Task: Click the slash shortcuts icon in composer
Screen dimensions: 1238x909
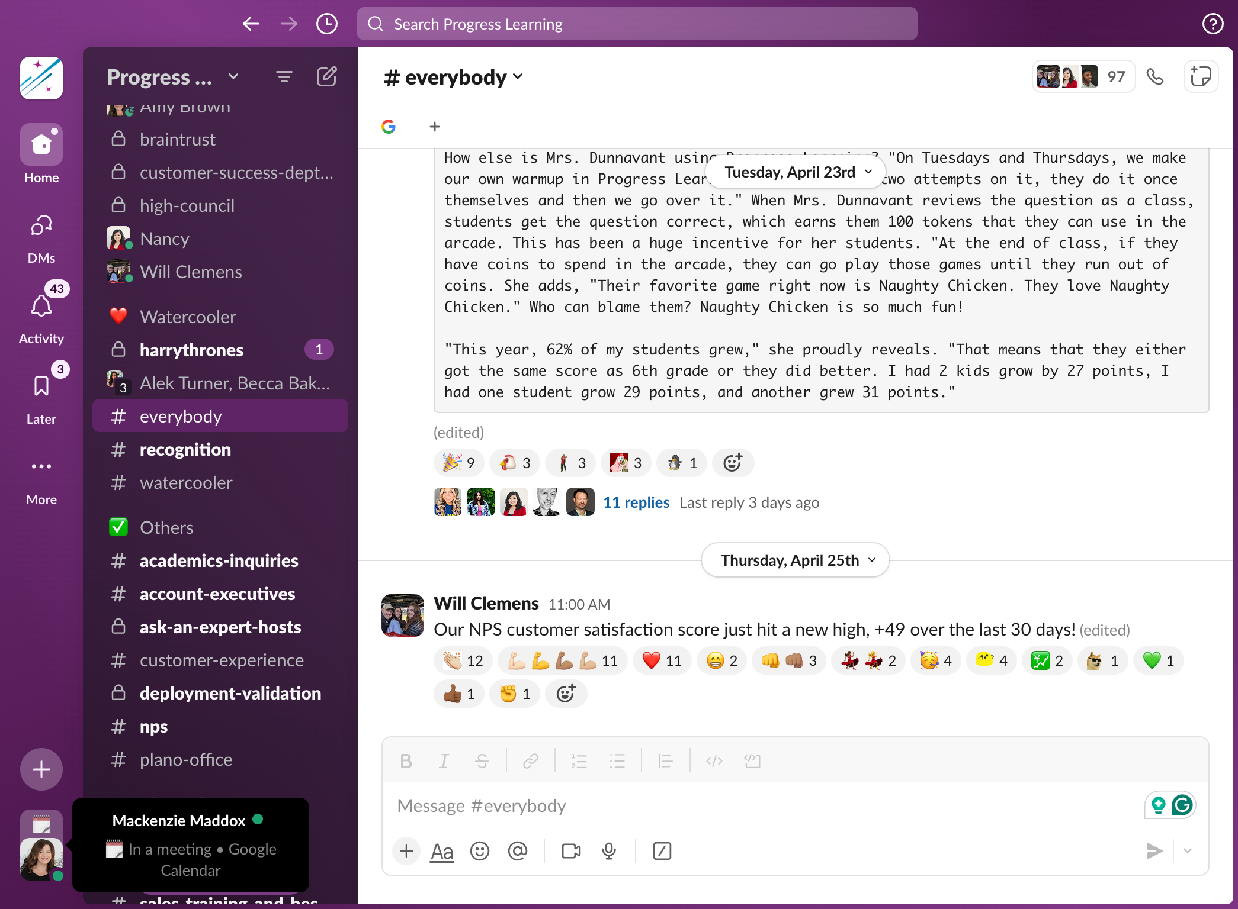Action: 662,851
